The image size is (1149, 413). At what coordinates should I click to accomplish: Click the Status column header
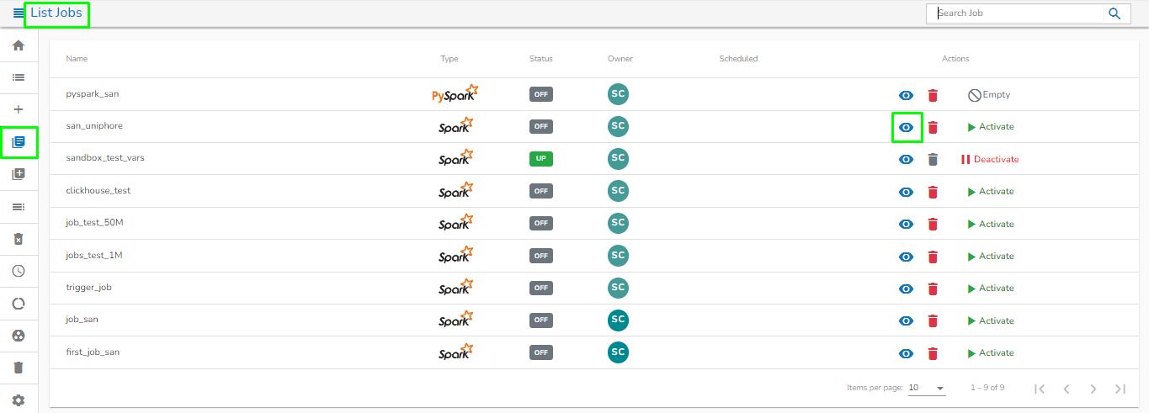pyautogui.click(x=541, y=59)
